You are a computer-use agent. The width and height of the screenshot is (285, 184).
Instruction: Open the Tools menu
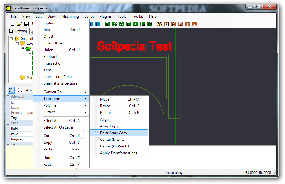(121, 16)
